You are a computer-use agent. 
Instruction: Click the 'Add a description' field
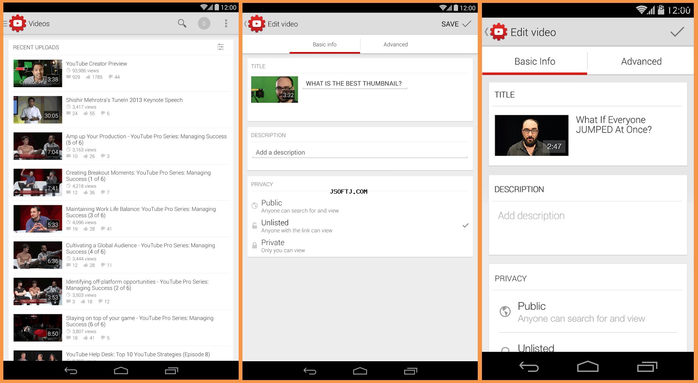coord(360,153)
